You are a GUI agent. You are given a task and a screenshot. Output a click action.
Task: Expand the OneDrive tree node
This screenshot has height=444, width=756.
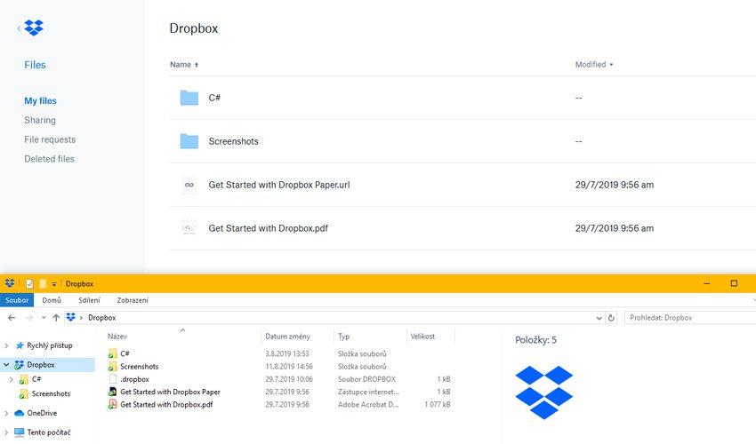pos(8,413)
